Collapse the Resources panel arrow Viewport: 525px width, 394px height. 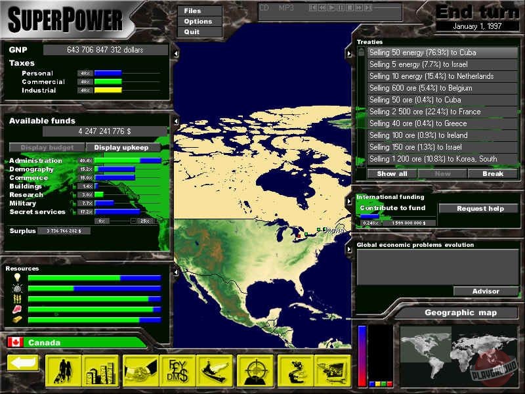coord(175,270)
